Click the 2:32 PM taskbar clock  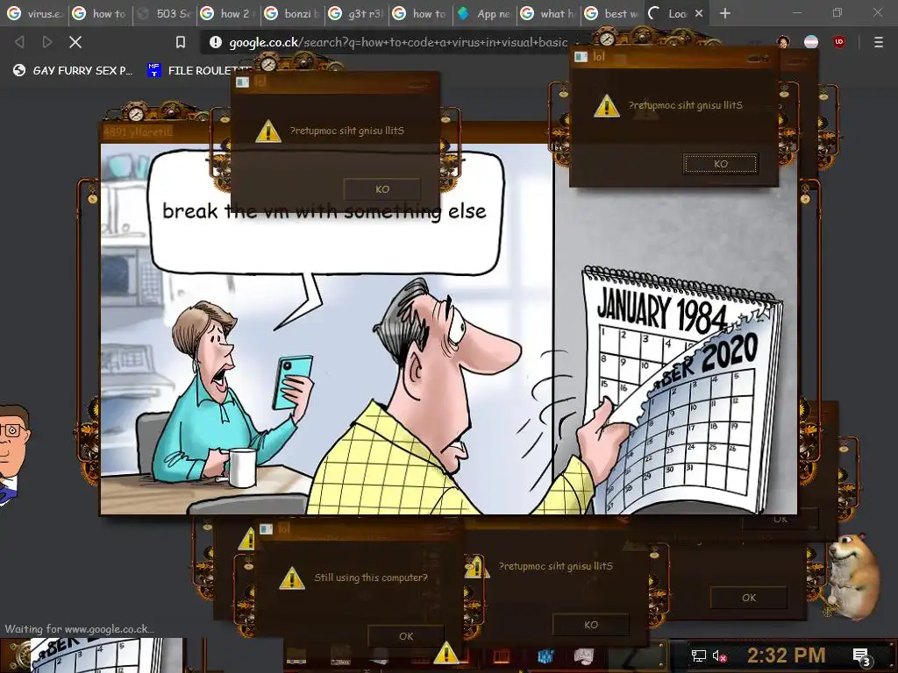[x=787, y=655]
